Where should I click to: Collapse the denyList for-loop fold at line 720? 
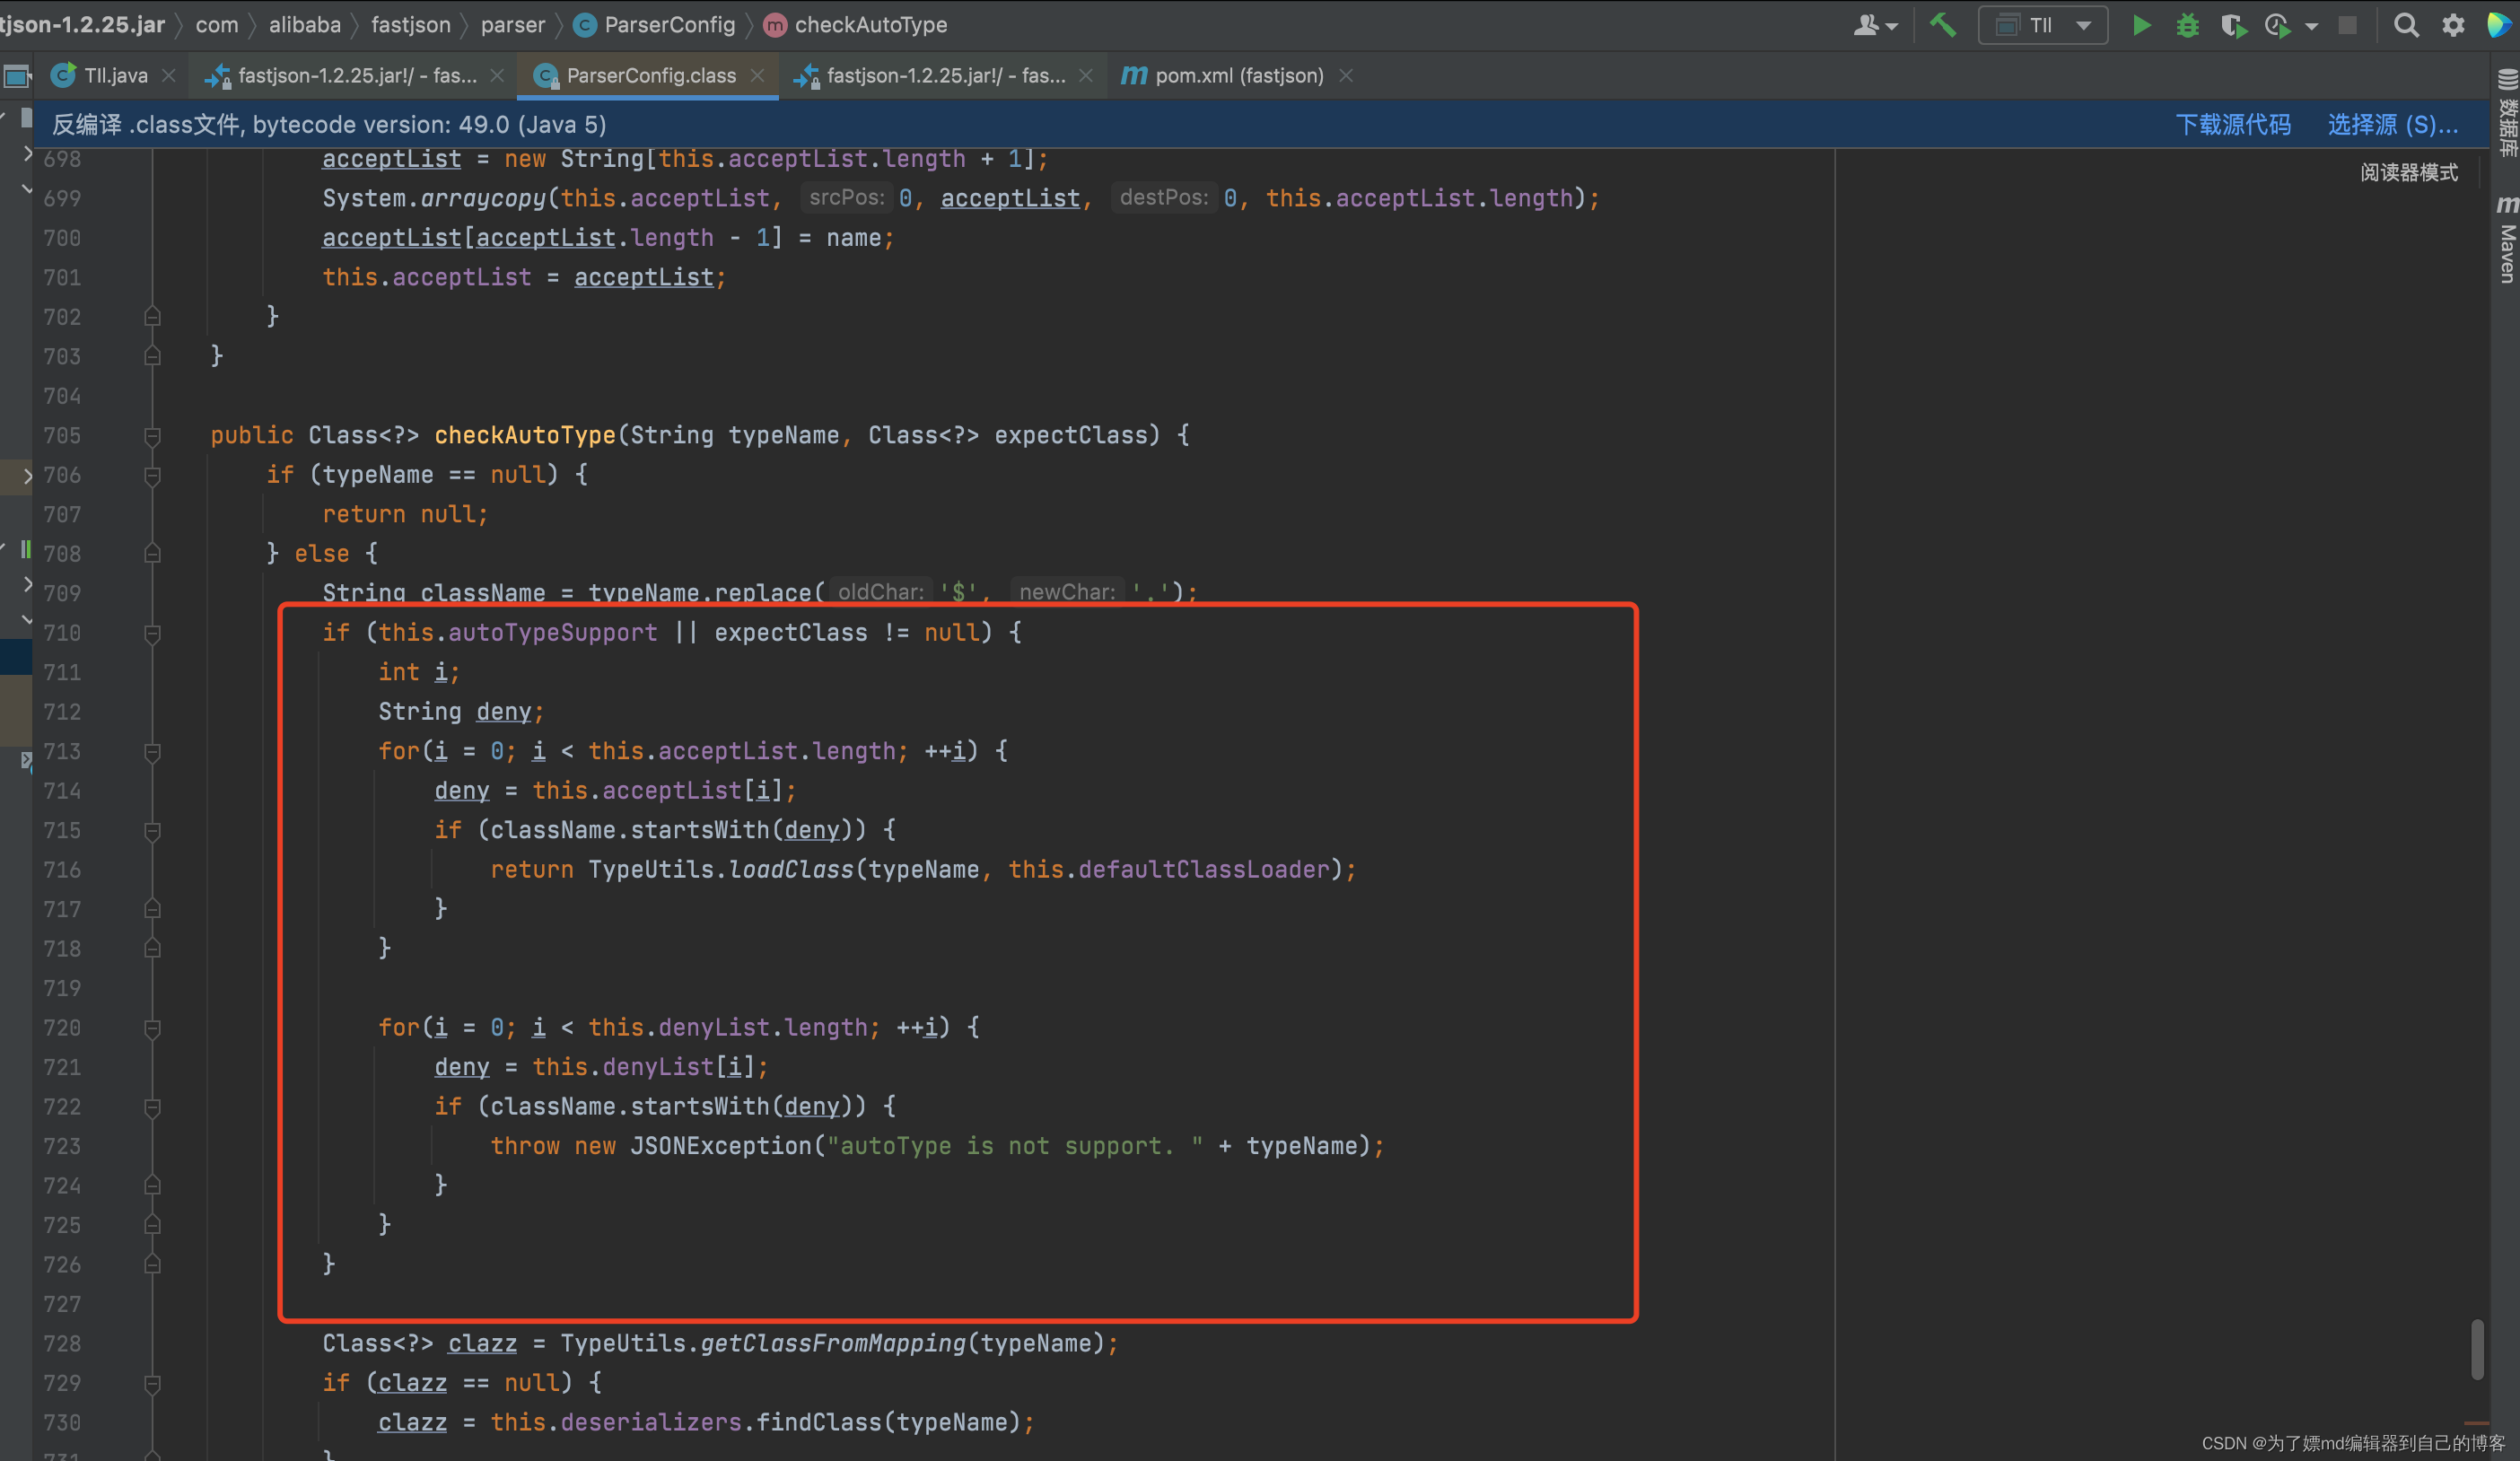point(153,1028)
